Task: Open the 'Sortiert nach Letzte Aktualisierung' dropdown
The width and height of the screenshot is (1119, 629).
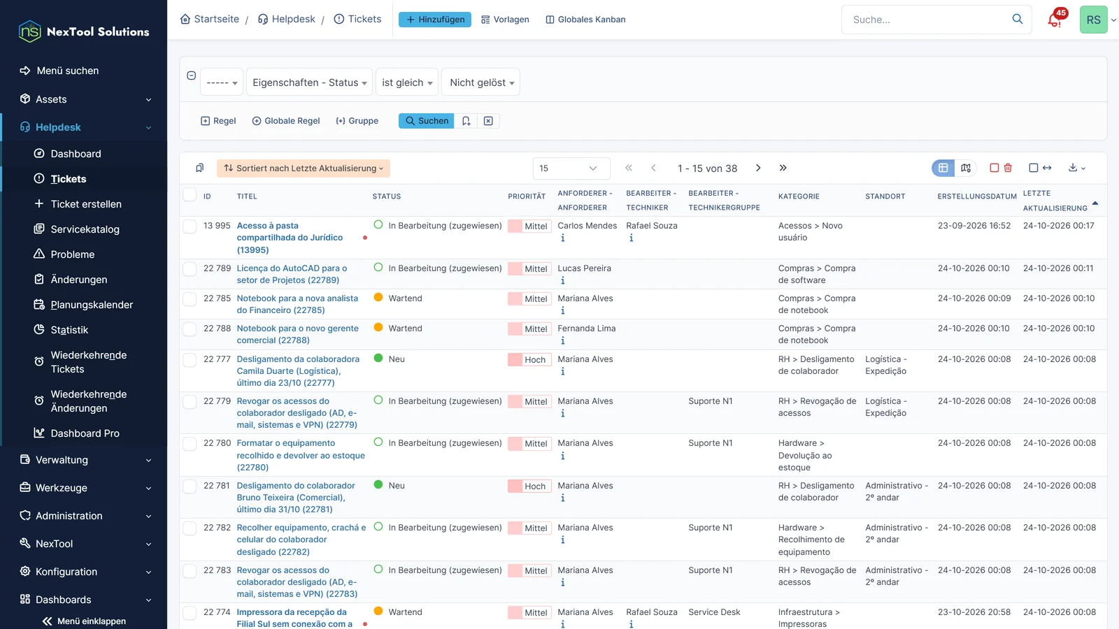Action: click(303, 168)
